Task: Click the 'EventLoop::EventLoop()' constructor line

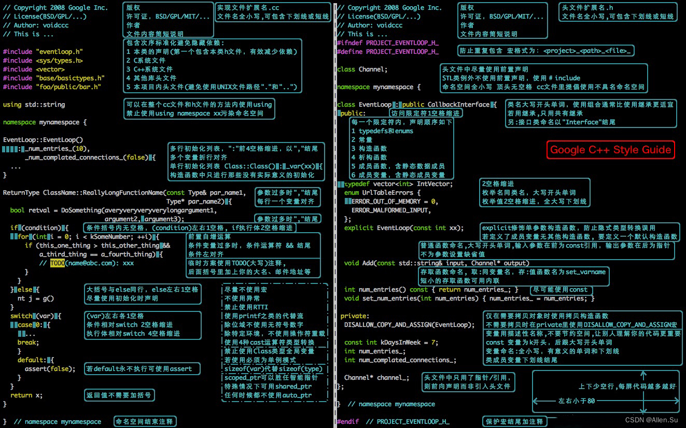Action: point(43,140)
